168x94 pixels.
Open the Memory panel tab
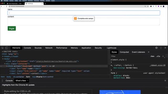[x=74, y=48]
